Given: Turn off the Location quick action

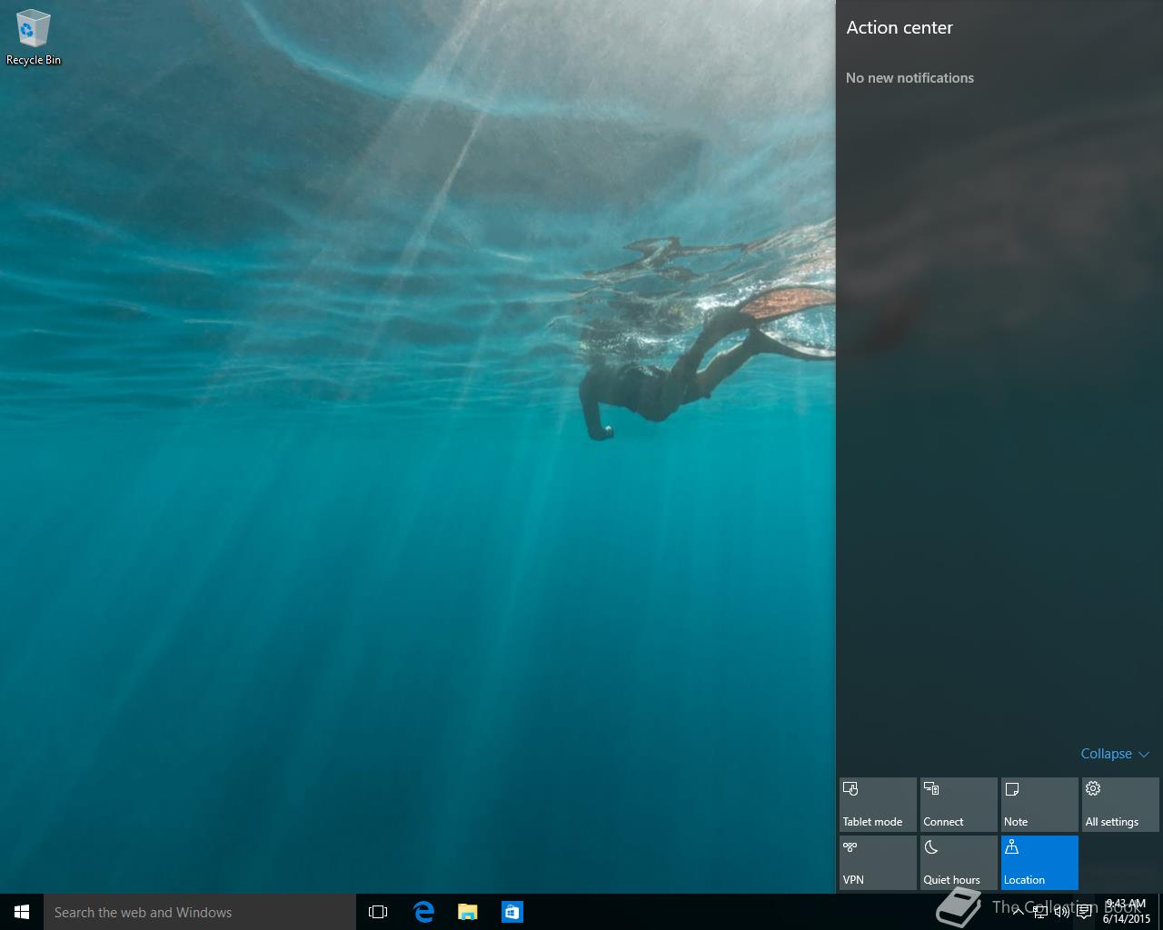Looking at the screenshot, I should coord(1039,863).
